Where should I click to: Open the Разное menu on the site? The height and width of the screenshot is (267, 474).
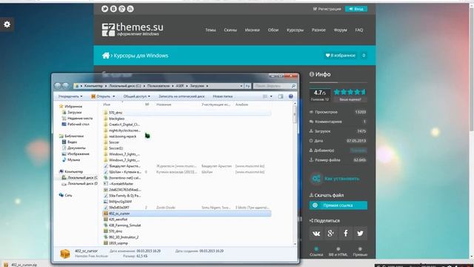318,30
